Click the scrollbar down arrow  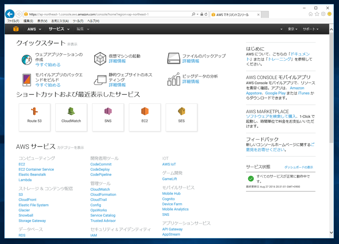[x=332, y=232]
